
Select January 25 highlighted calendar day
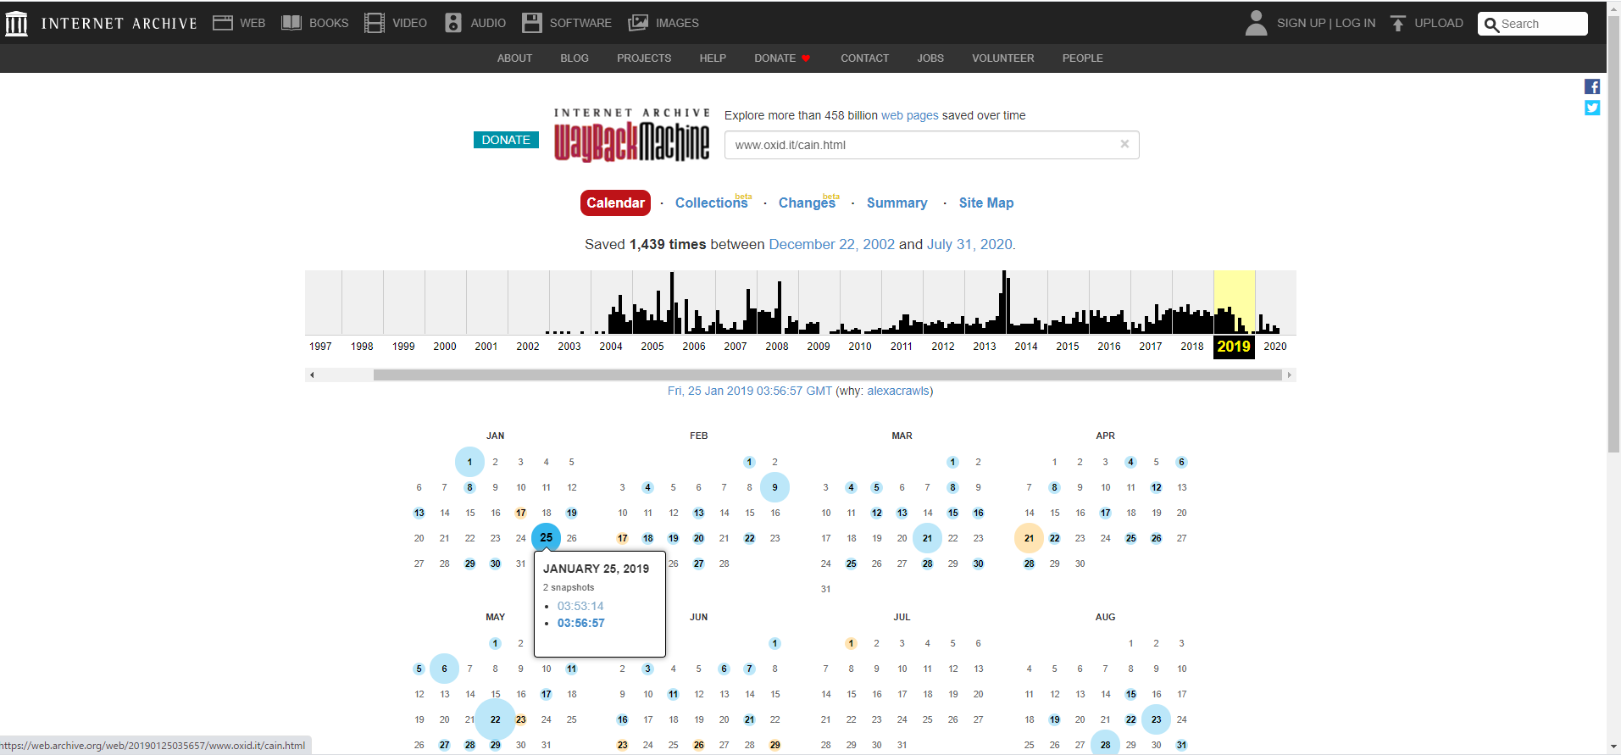pos(546,537)
